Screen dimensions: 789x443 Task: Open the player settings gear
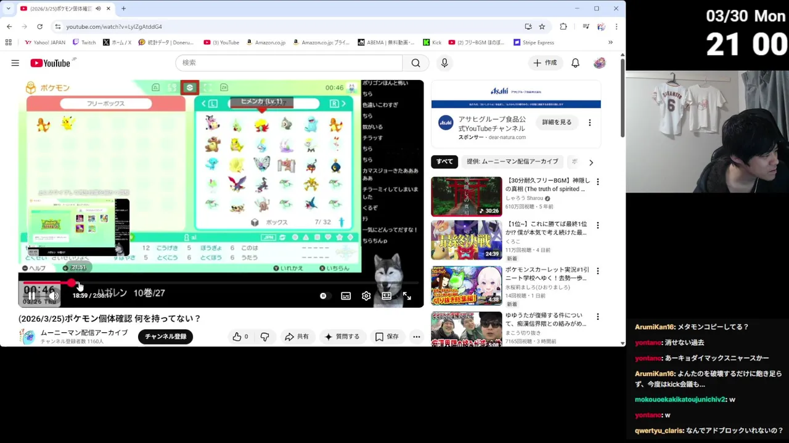(366, 296)
